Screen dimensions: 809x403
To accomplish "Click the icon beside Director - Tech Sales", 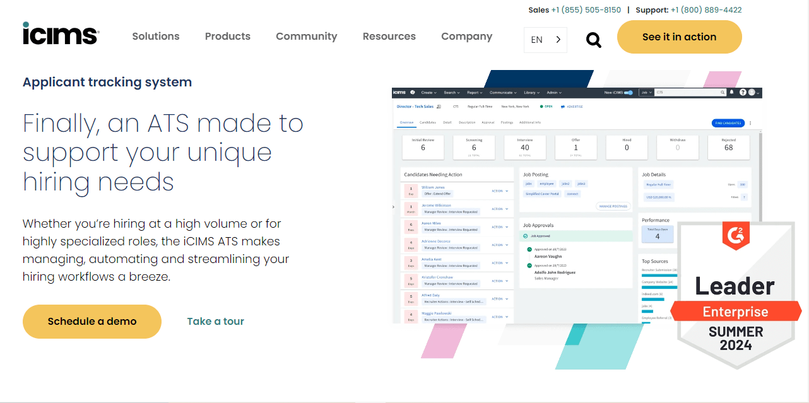I will (x=439, y=107).
